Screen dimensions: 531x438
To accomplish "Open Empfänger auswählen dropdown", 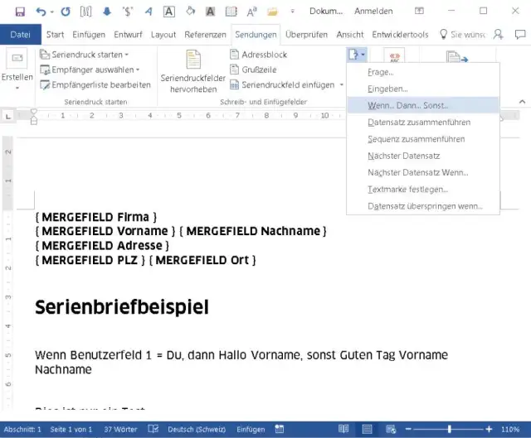I will (x=90, y=70).
